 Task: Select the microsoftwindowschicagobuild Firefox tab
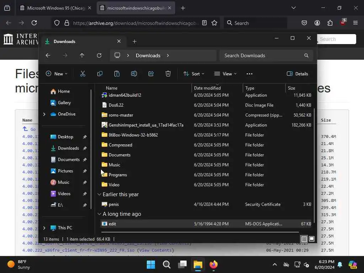point(136,8)
